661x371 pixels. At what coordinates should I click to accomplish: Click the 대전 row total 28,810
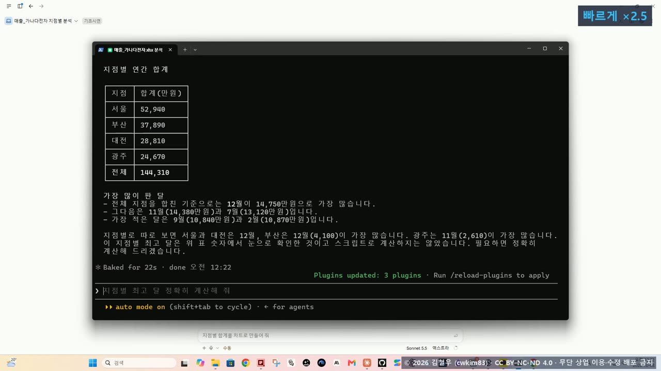(153, 141)
